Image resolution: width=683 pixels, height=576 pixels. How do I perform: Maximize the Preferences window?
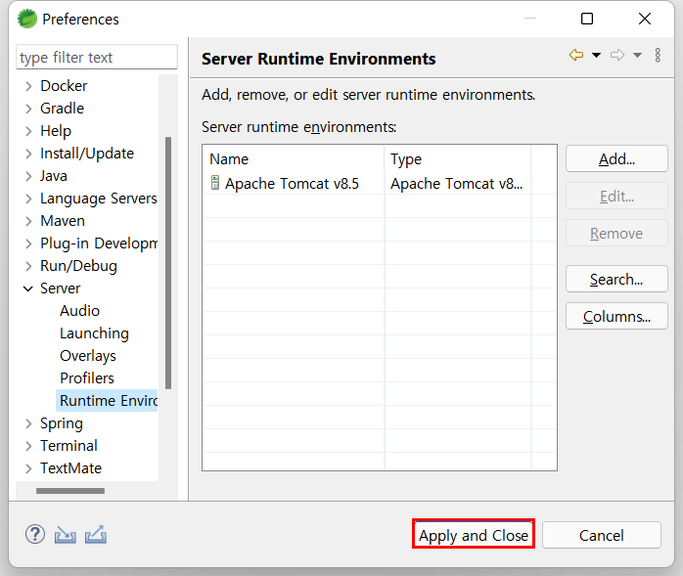587,19
